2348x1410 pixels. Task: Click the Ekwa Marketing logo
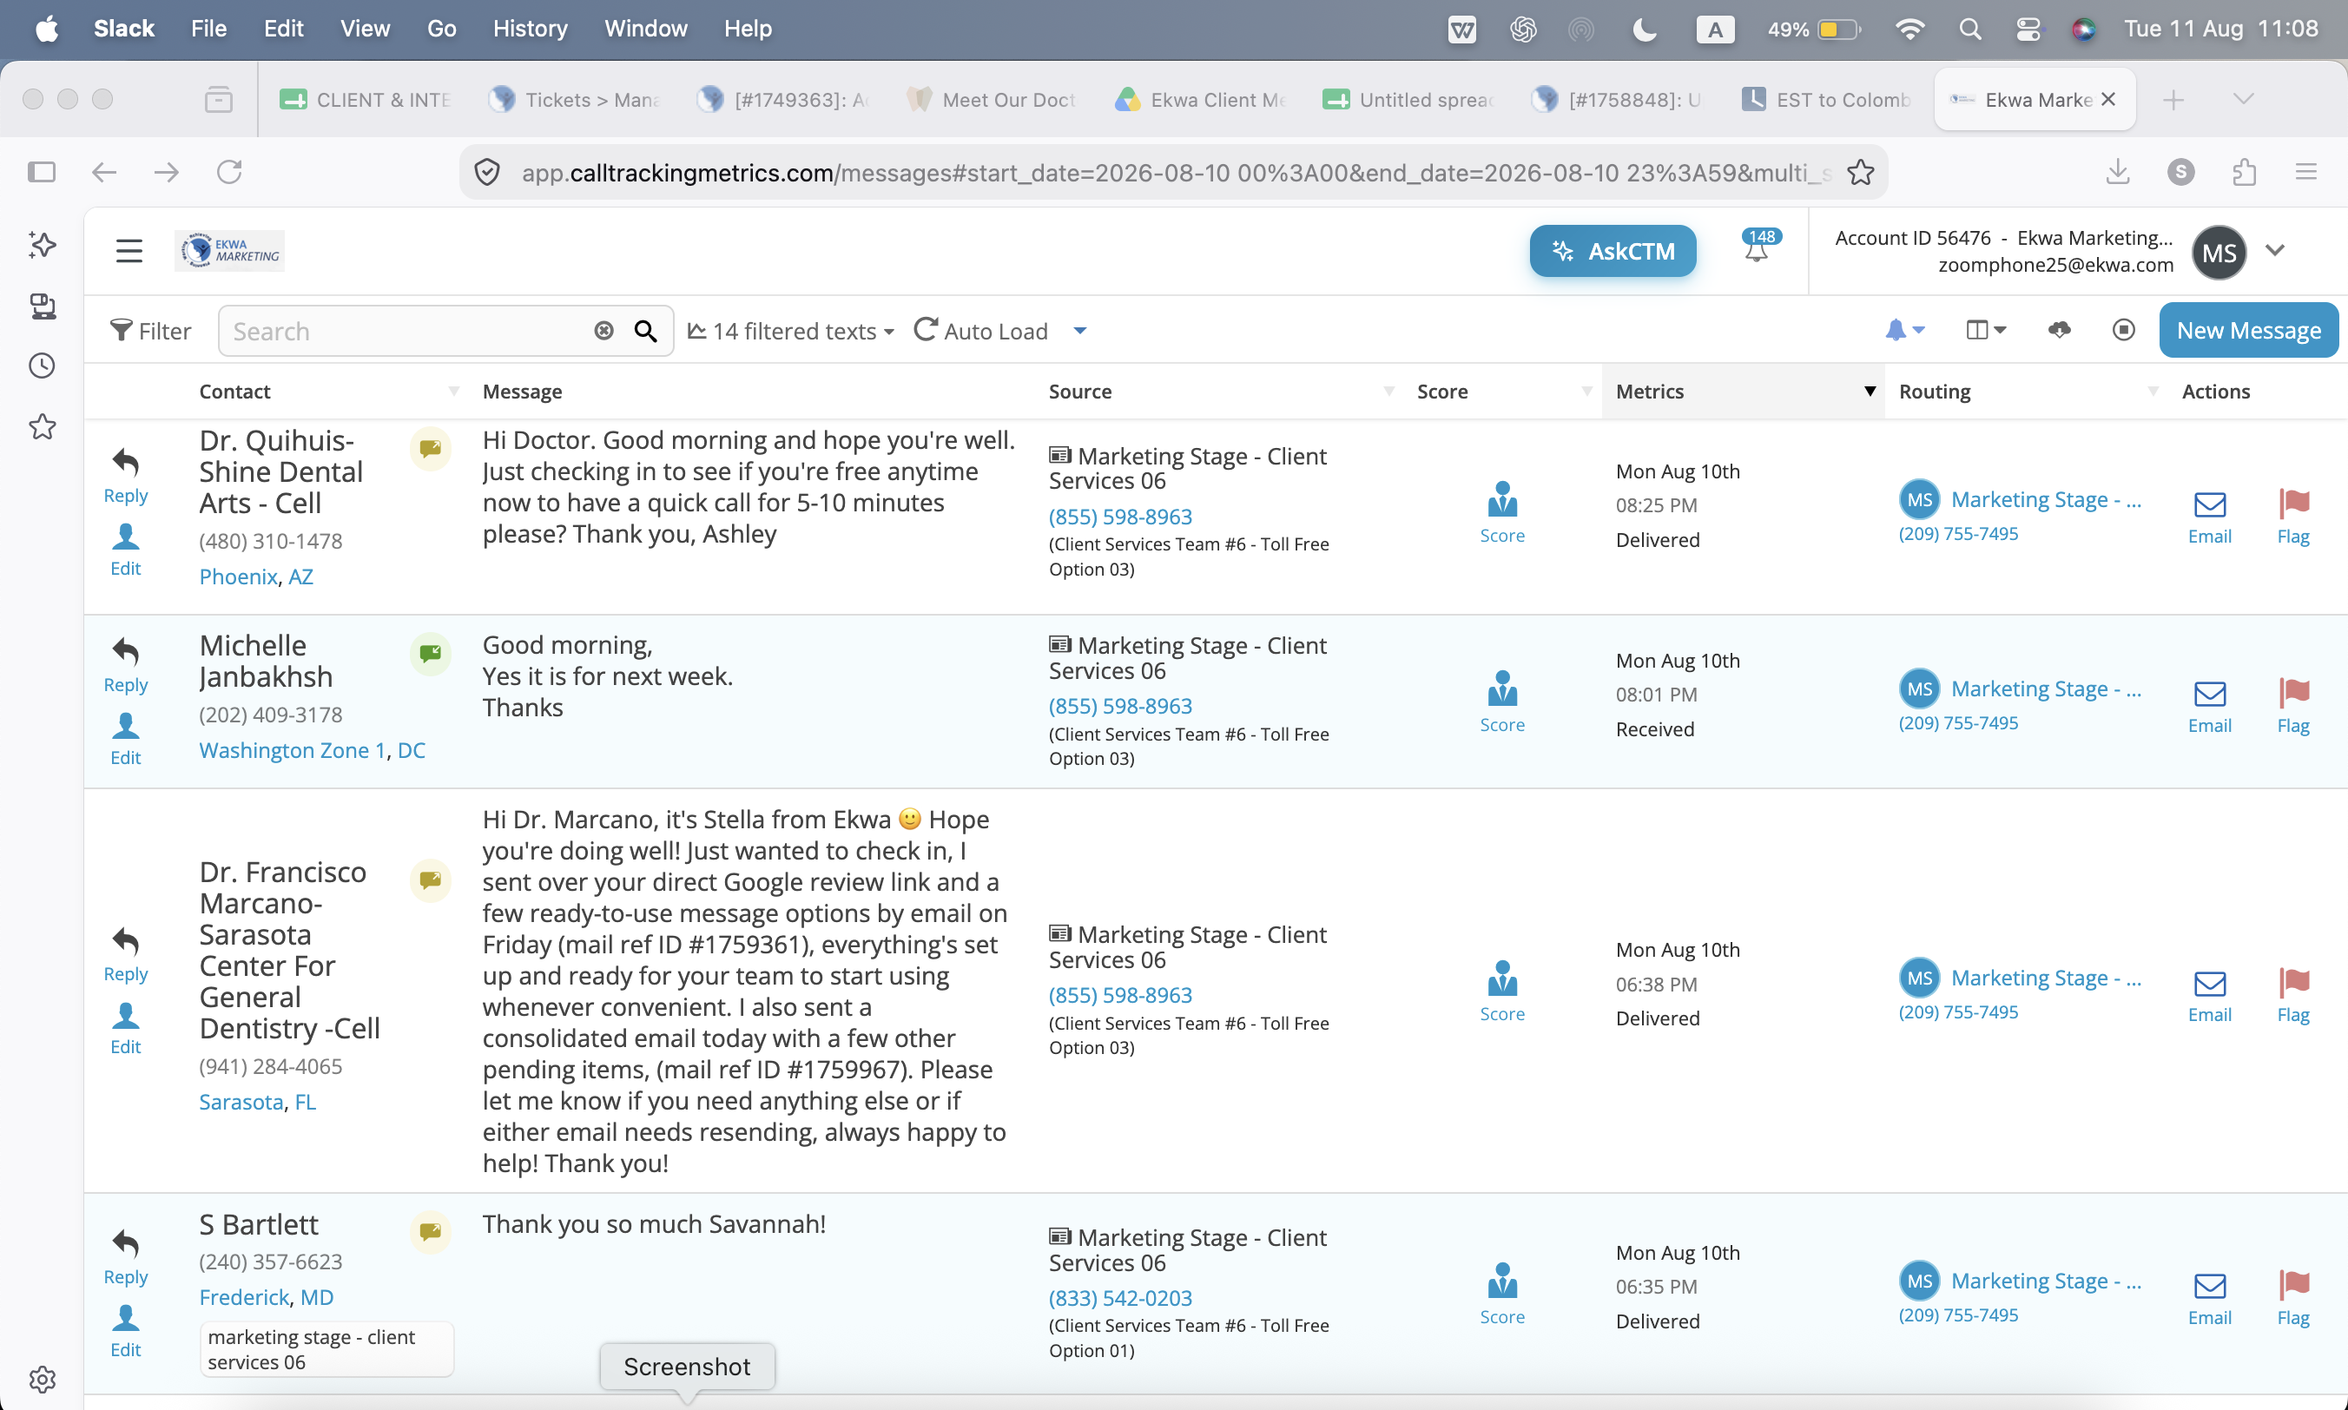pos(230,251)
